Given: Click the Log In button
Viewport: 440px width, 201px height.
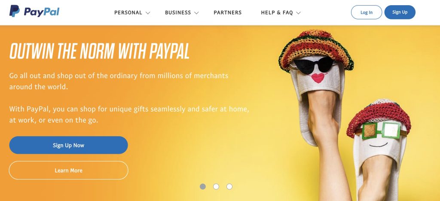Looking at the screenshot, I should (367, 12).
